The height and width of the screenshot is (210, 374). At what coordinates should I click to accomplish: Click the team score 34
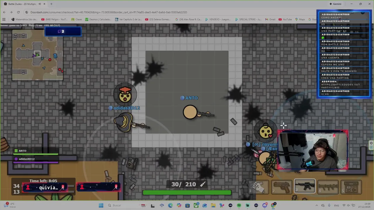tap(16, 186)
